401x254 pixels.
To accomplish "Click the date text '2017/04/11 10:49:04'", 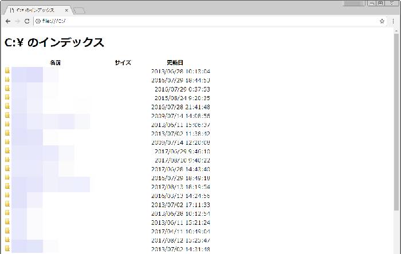I will coord(180,232).
